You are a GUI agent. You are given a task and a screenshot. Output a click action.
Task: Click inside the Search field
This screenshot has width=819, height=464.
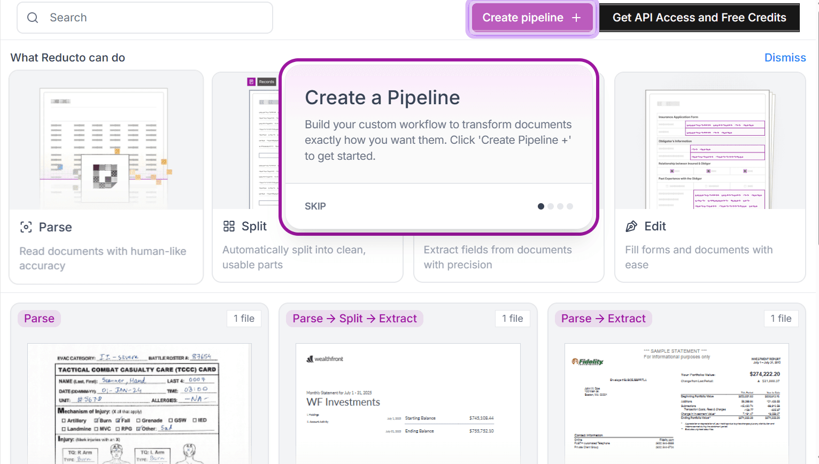(x=144, y=18)
